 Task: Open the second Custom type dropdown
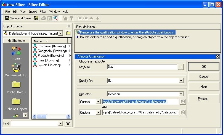[98, 113]
